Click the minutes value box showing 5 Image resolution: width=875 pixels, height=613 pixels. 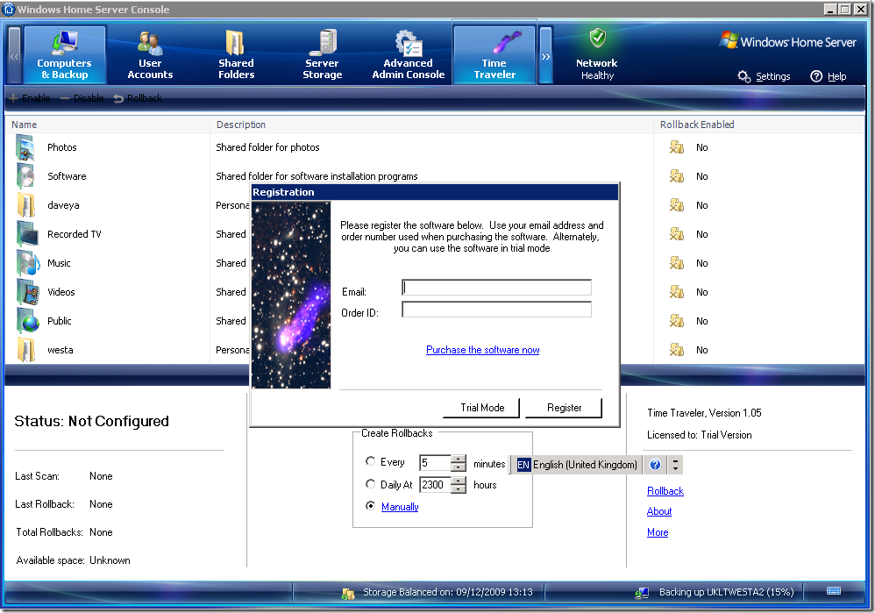(x=435, y=463)
